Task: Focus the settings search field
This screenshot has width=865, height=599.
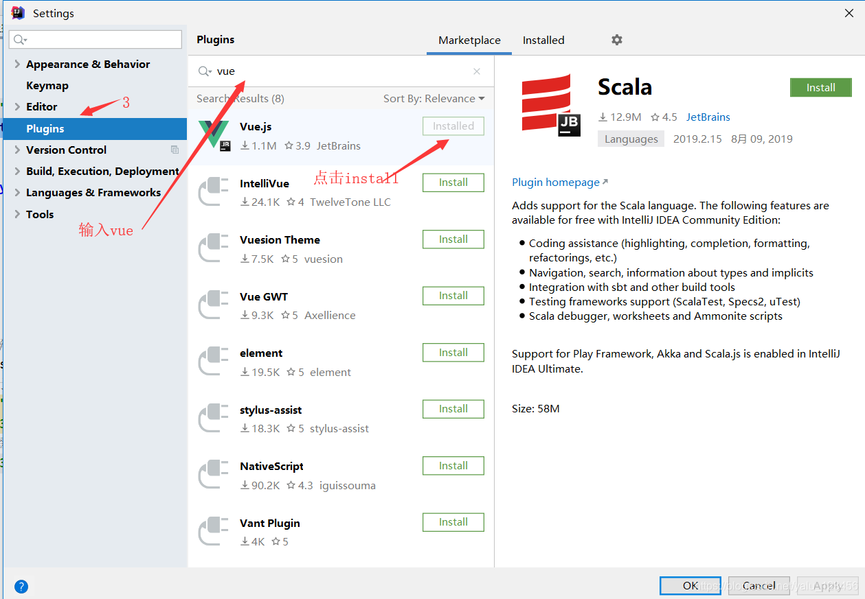Action: [96, 40]
